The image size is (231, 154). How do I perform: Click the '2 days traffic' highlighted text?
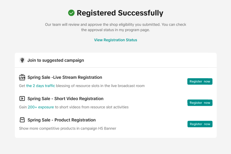click(x=41, y=86)
